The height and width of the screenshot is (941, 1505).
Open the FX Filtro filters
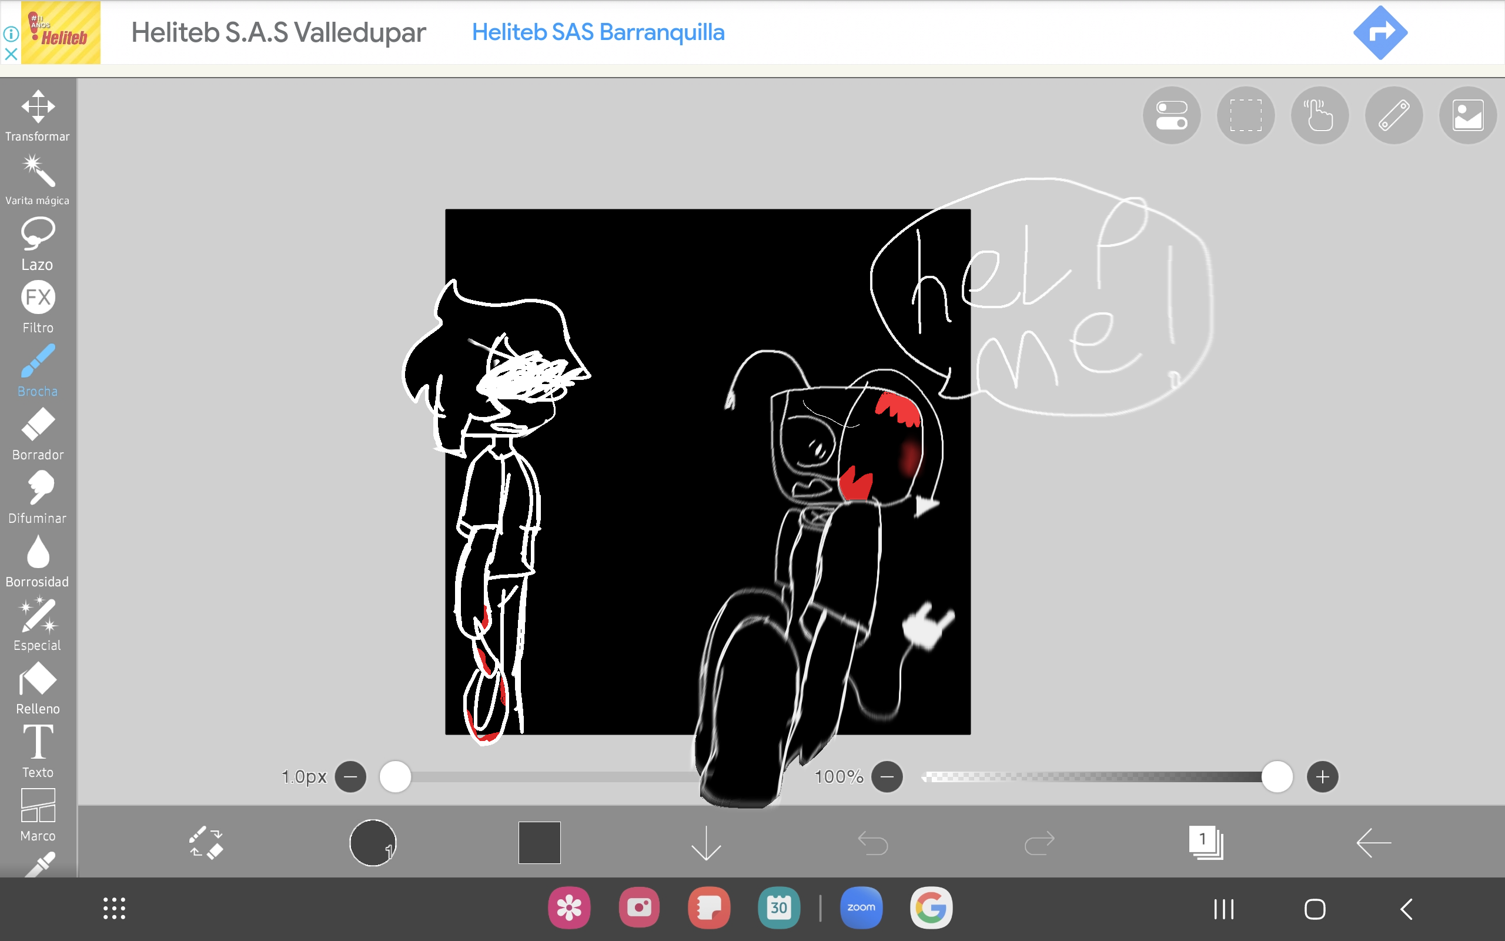37,305
